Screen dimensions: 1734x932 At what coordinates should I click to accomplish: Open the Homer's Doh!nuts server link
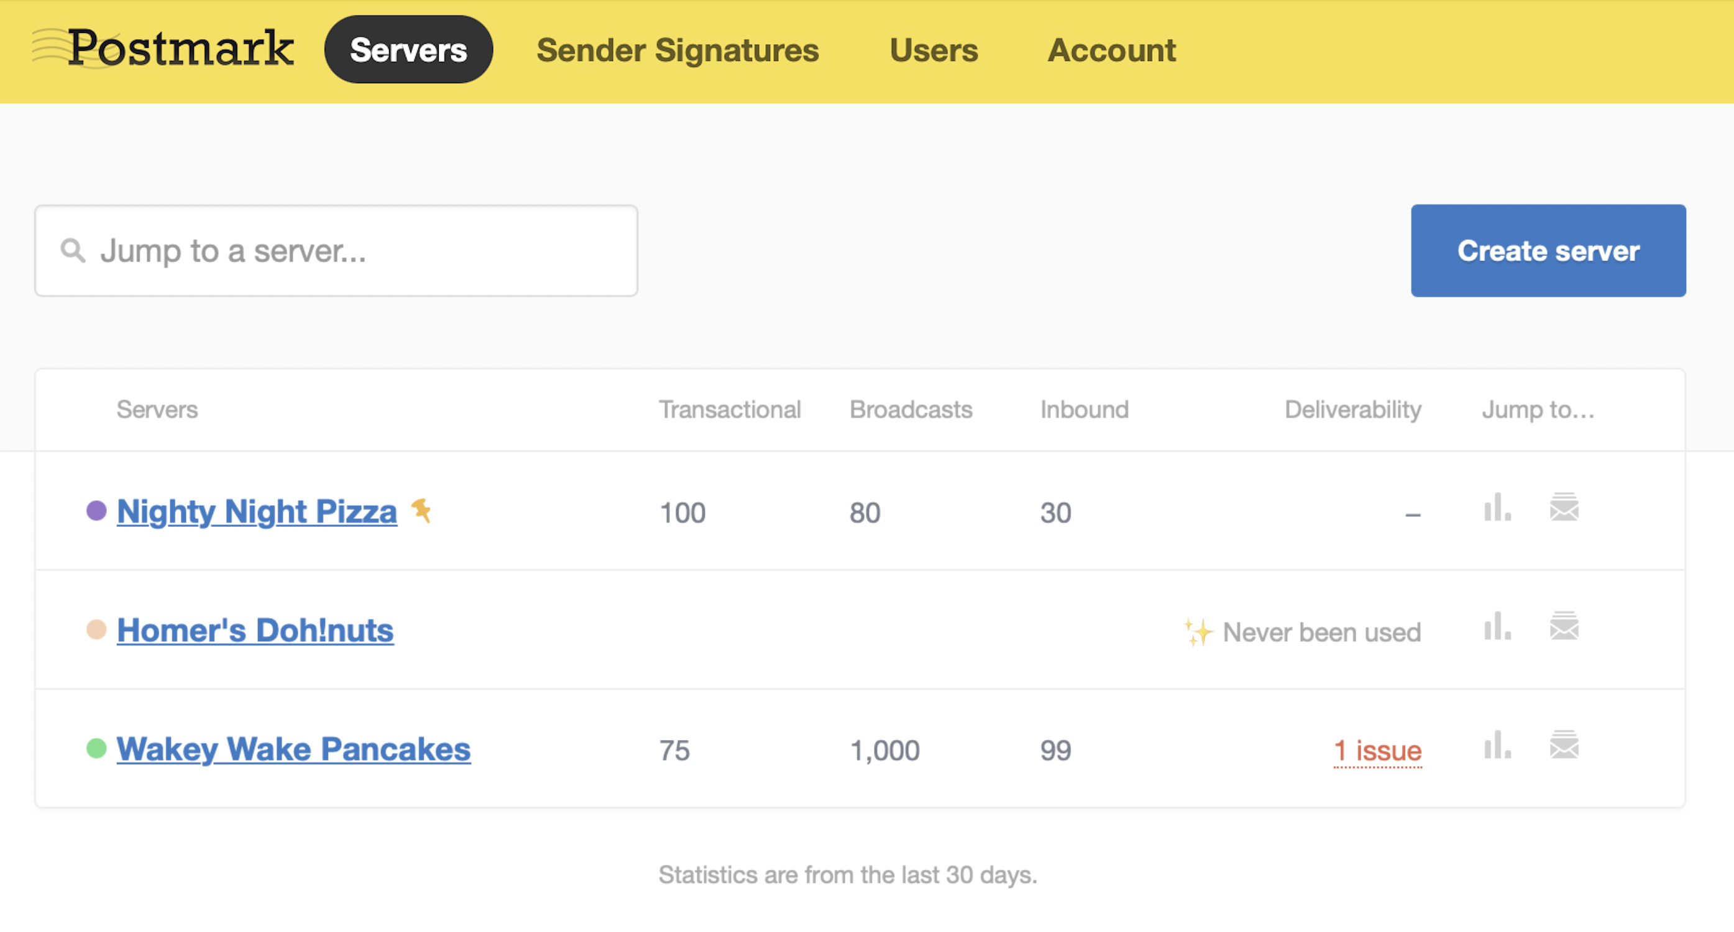[255, 631]
